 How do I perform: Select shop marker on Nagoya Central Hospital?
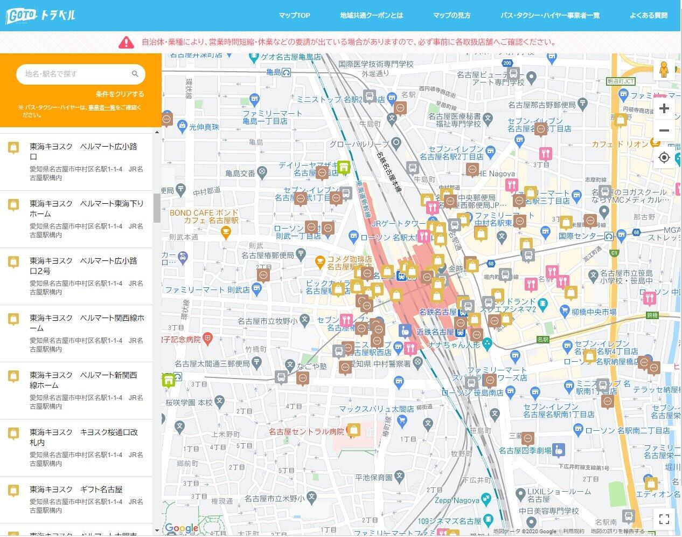point(354,430)
